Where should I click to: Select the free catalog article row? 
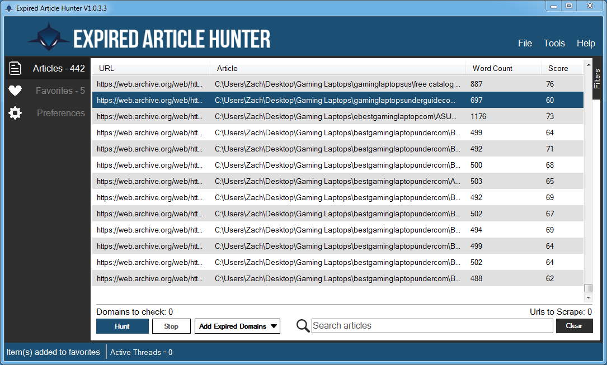tap(336, 84)
